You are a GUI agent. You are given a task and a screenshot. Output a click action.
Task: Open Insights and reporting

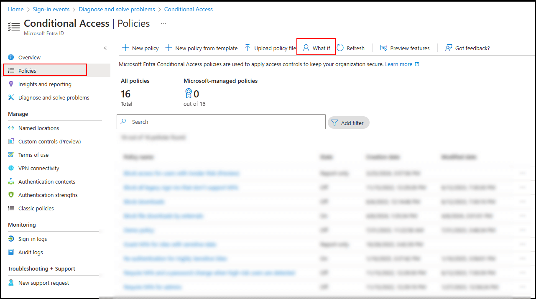point(45,84)
